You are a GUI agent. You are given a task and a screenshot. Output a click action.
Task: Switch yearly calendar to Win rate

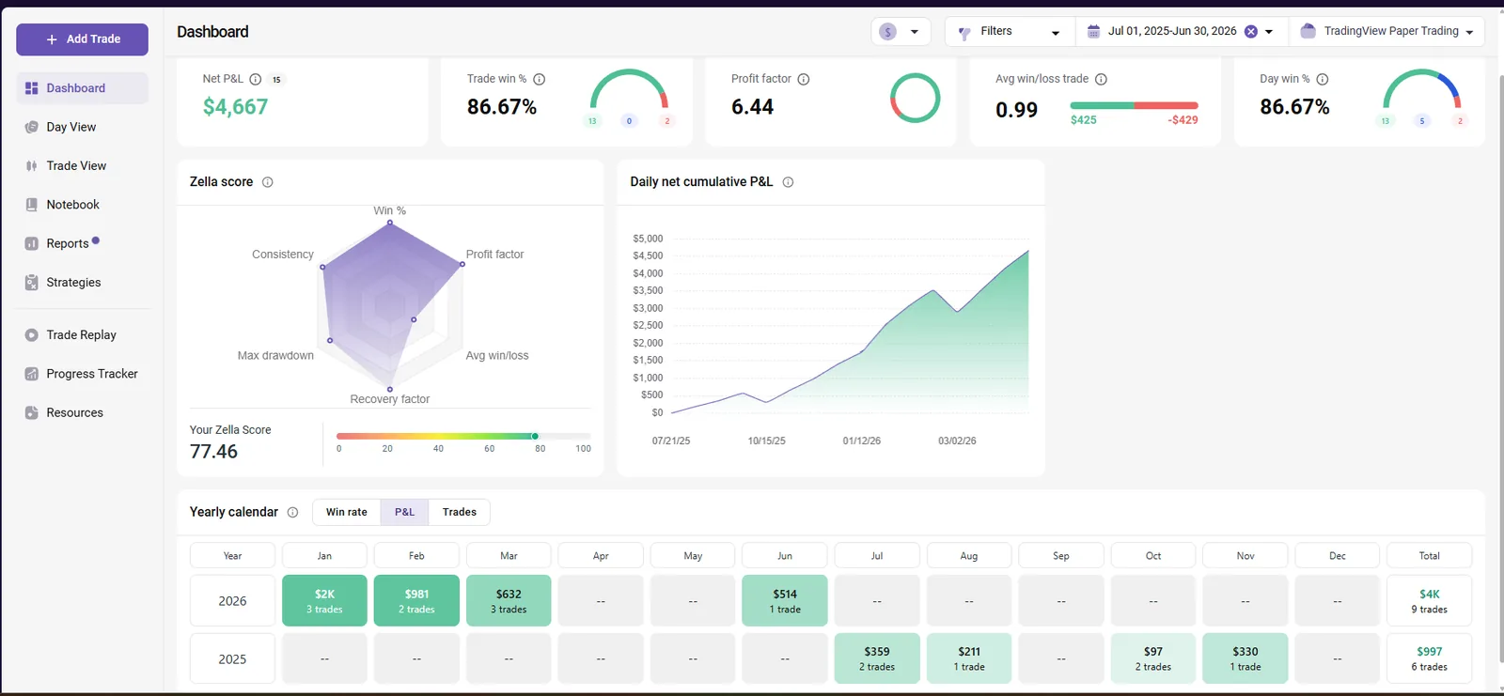347,512
